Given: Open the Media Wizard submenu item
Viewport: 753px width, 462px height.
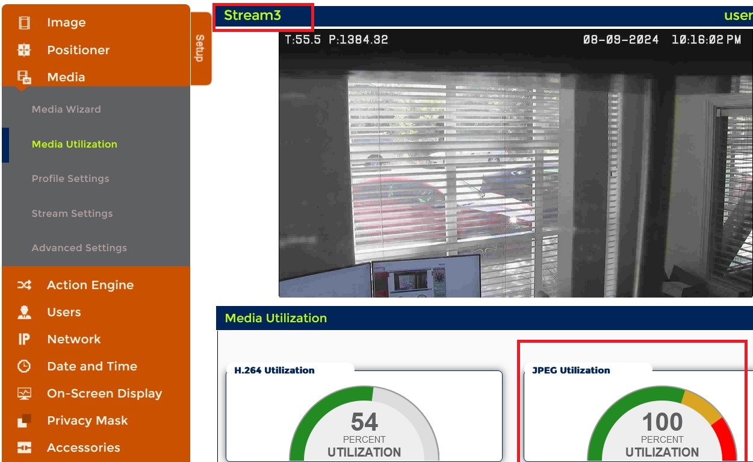Looking at the screenshot, I should click(66, 109).
